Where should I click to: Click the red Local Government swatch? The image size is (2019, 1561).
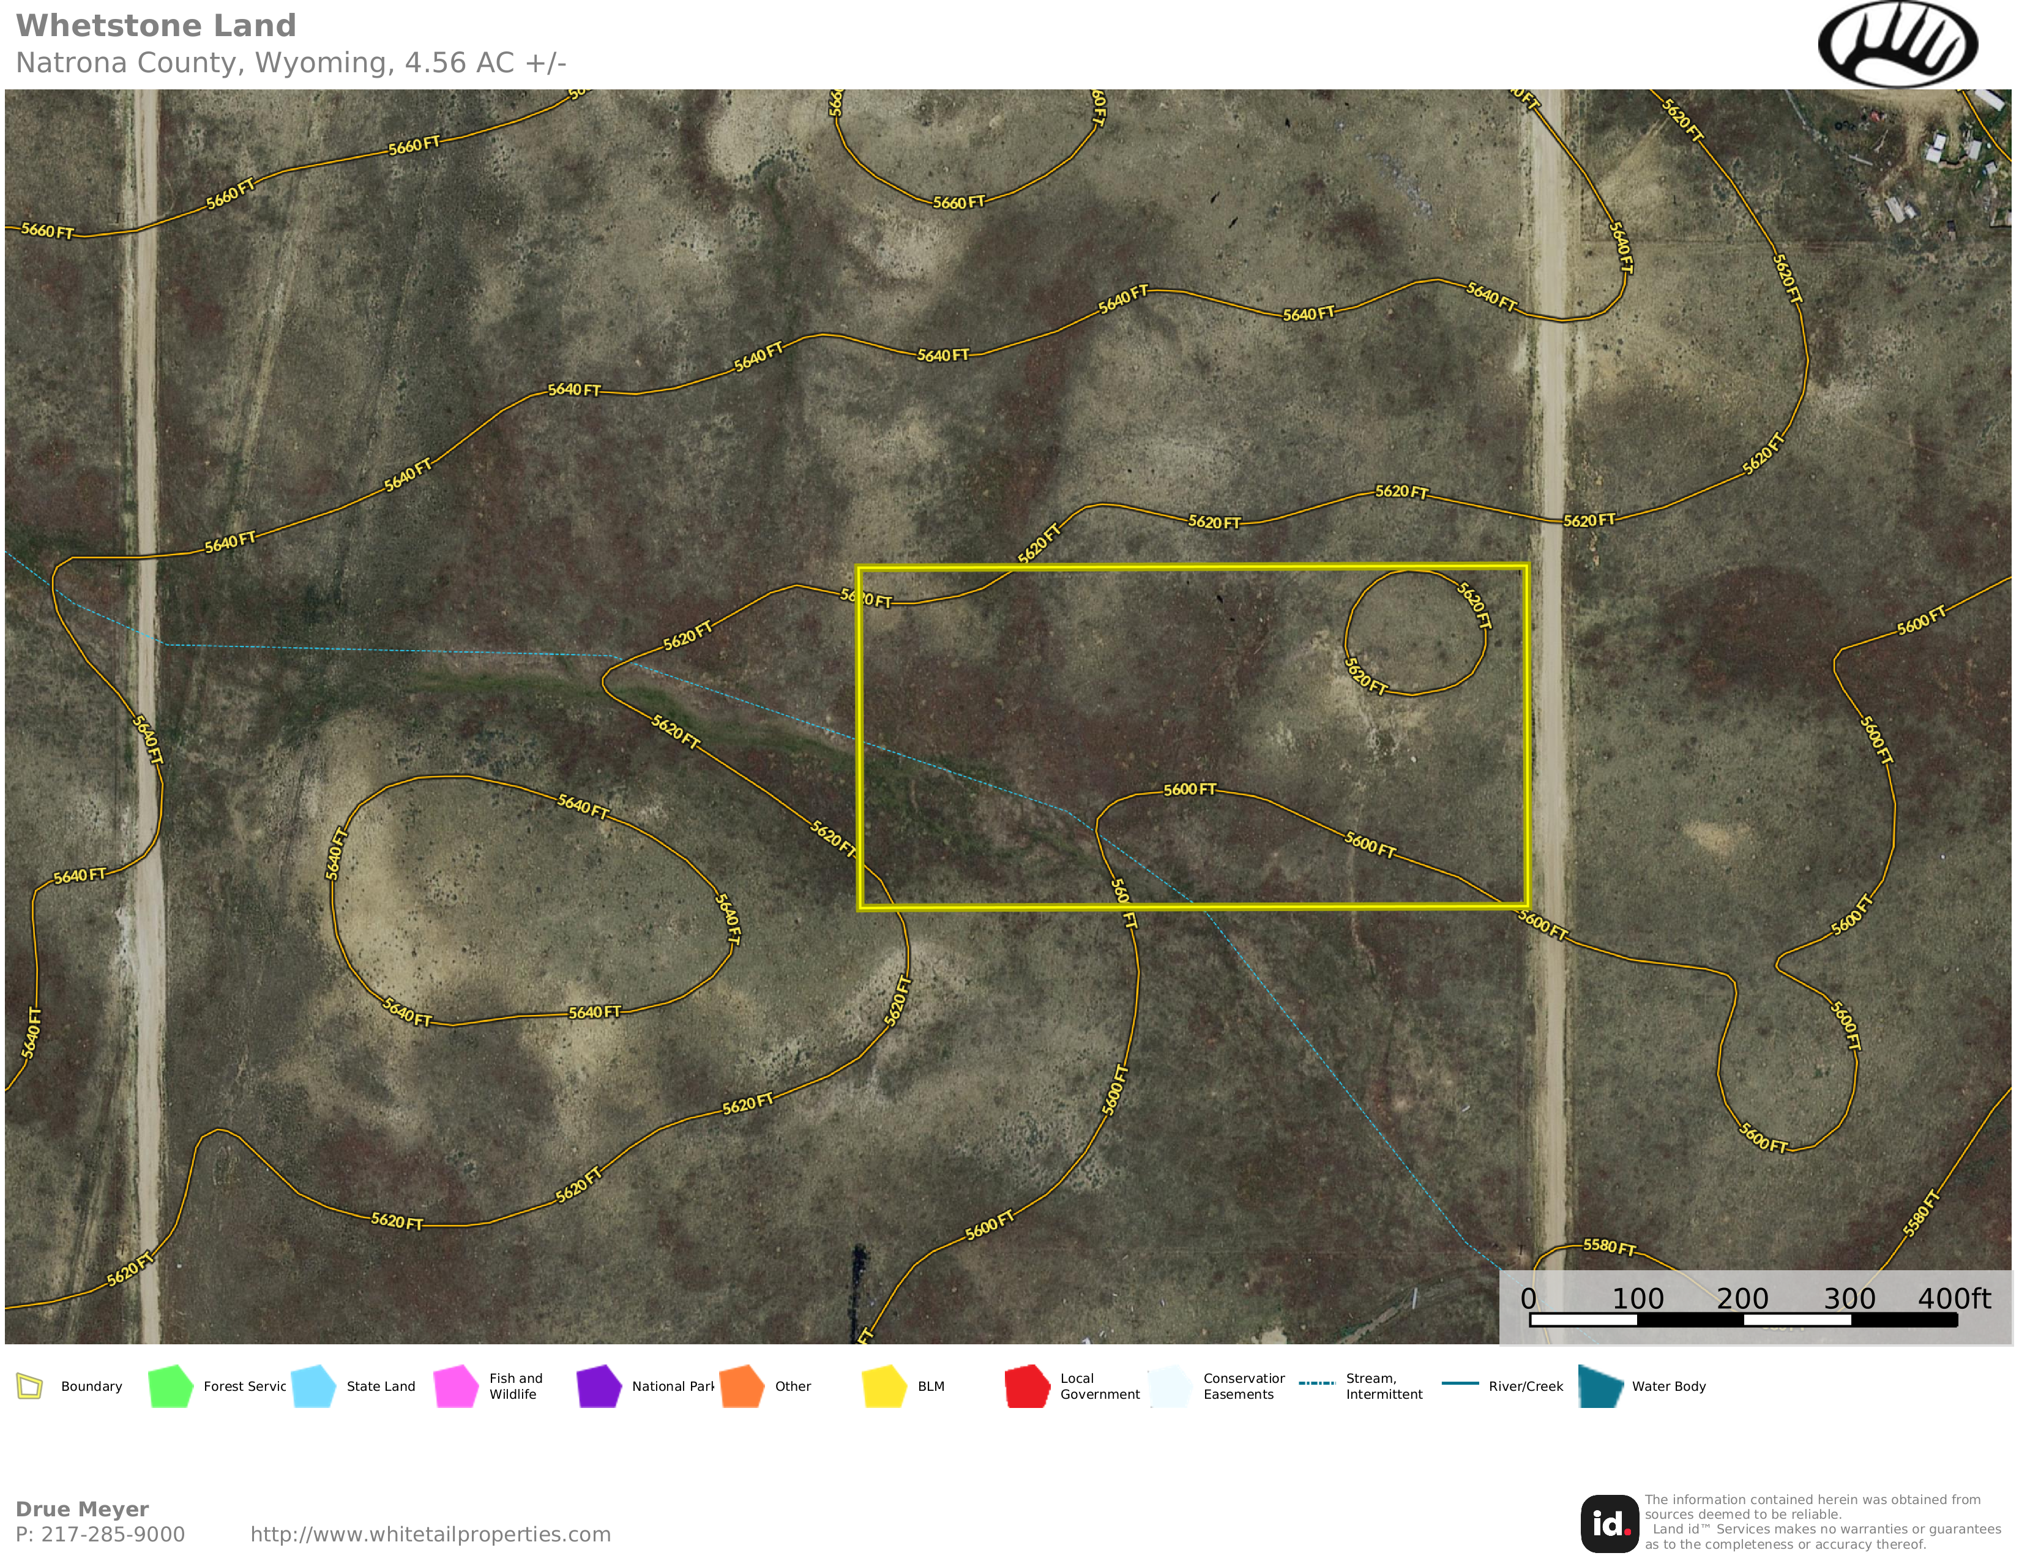pos(1027,1386)
